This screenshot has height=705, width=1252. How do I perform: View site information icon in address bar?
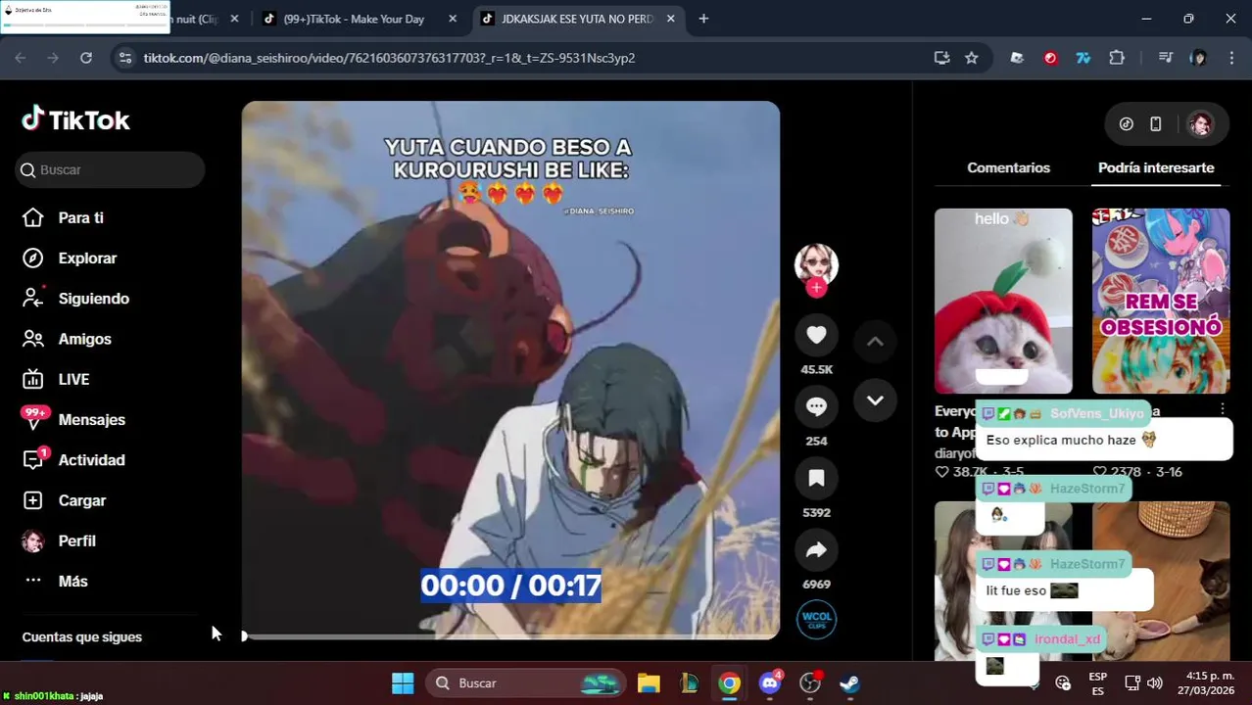click(x=125, y=58)
